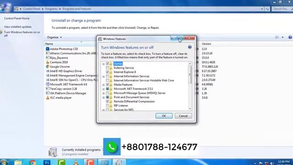Viewport: 293px width, 165px height.
Task: Expand Microsoft Message Queue Server node
Action: tap(103, 93)
